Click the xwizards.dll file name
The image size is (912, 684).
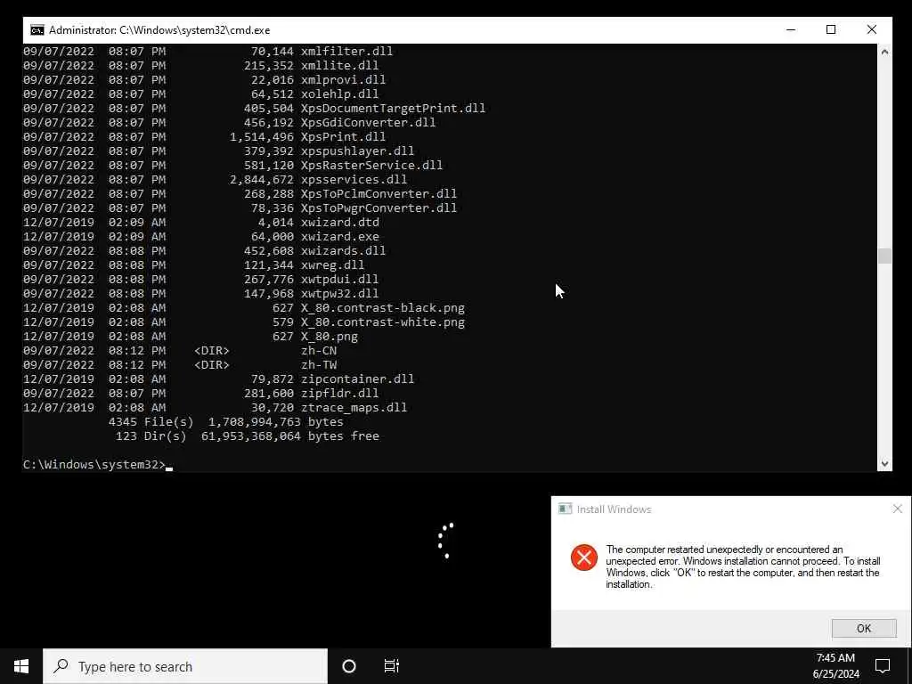343,250
